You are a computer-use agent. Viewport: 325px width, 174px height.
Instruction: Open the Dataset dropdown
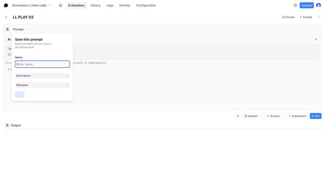[x=253, y=116]
